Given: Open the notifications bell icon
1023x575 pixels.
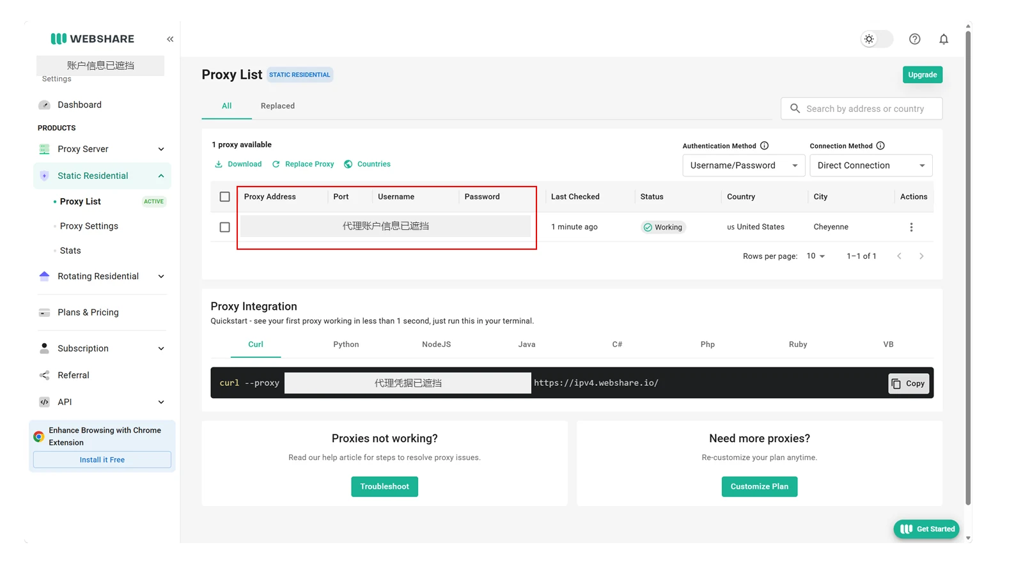Looking at the screenshot, I should [944, 39].
